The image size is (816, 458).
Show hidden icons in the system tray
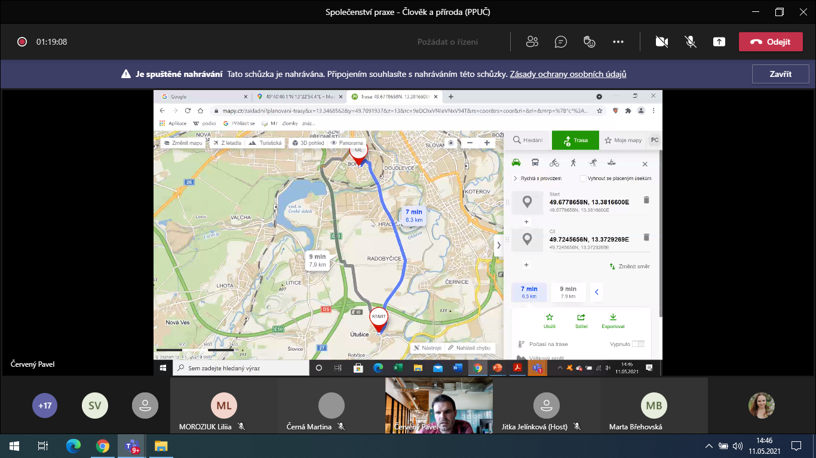coord(708,445)
